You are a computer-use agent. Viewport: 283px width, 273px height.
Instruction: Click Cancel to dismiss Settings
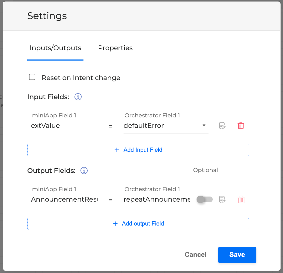[x=195, y=254]
